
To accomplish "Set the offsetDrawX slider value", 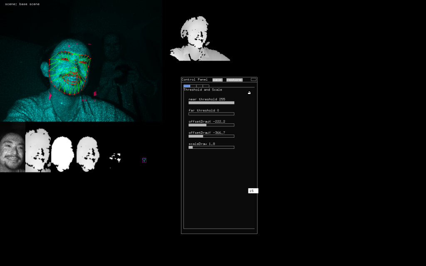I will [211, 125].
